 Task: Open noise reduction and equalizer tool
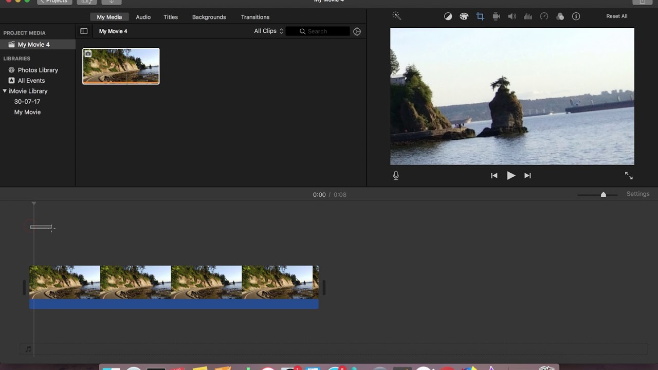click(528, 16)
